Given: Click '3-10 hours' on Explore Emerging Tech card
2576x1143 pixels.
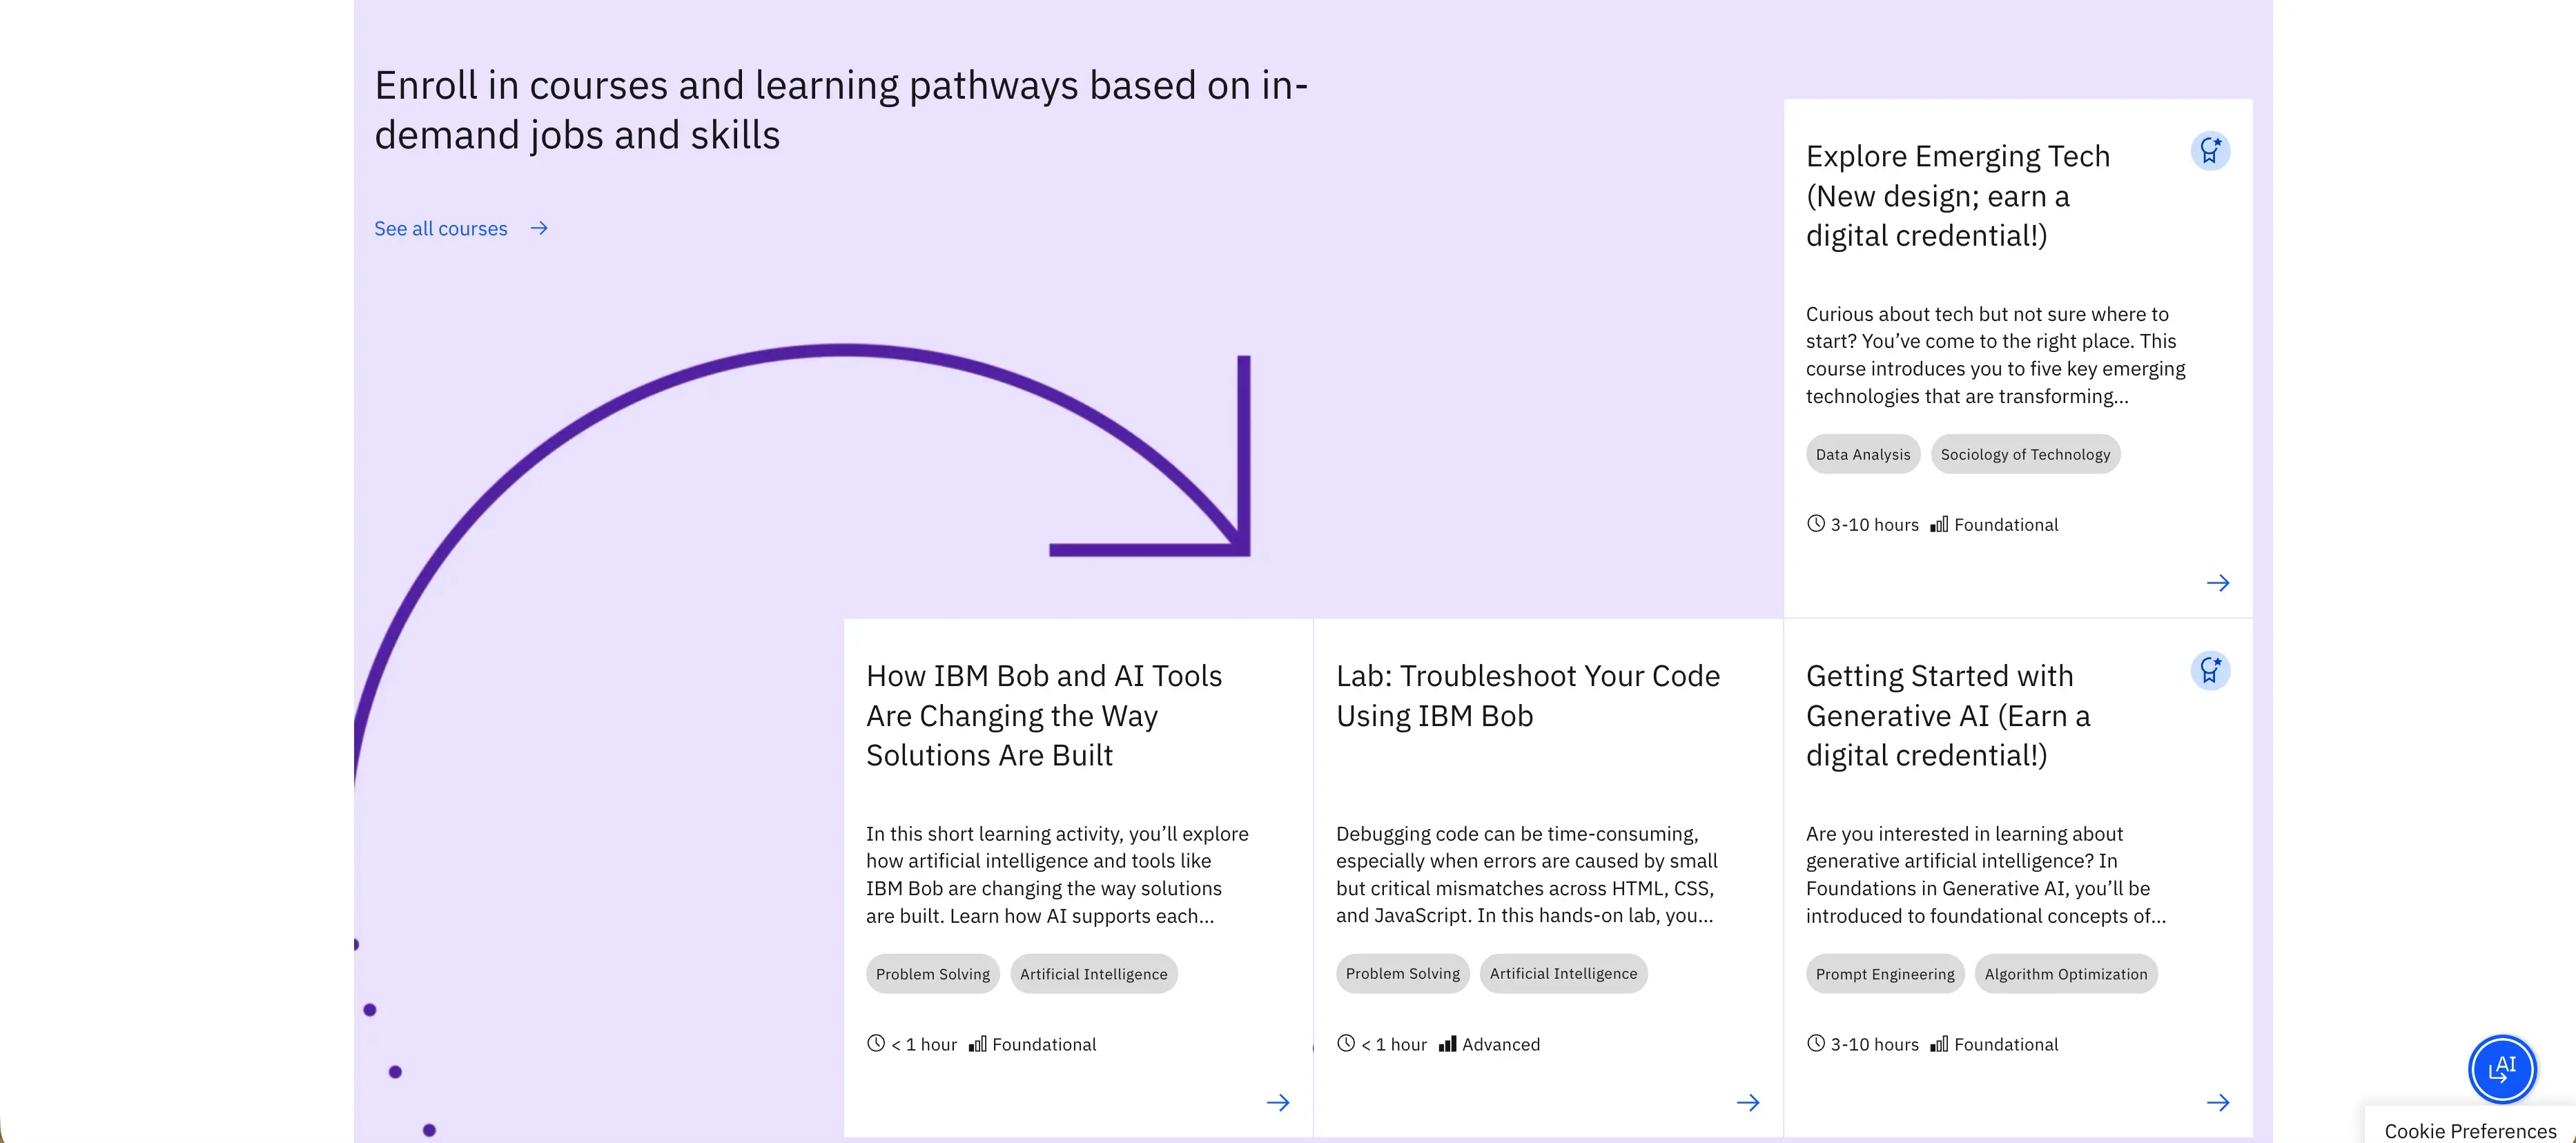Looking at the screenshot, I should pyautogui.click(x=1874, y=525).
